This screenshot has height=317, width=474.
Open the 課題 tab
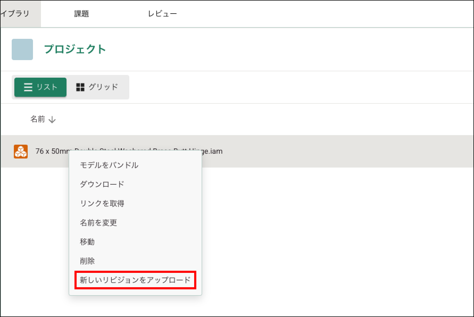[x=81, y=14]
